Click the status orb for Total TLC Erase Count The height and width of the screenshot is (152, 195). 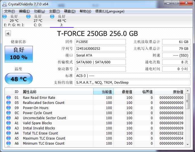pyautogui.click(x=9, y=133)
